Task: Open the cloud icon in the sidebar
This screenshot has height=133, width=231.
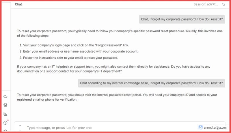Action: pyautogui.click(x=5, y=97)
